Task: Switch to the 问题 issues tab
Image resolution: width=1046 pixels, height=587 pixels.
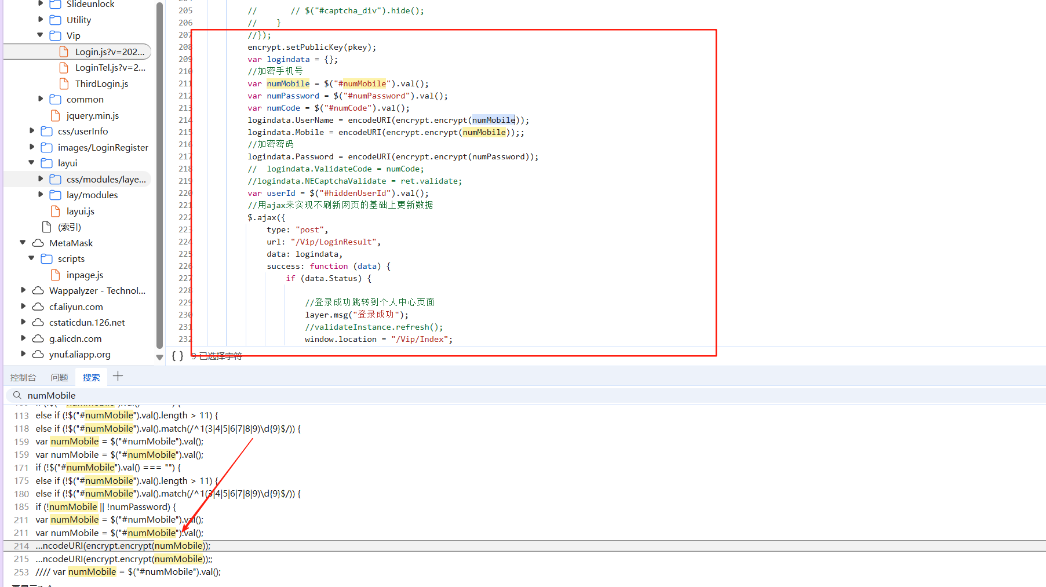Action: [59, 377]
